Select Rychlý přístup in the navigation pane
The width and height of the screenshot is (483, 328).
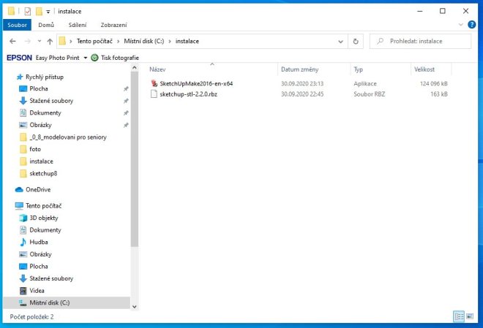tap(45, 77)
